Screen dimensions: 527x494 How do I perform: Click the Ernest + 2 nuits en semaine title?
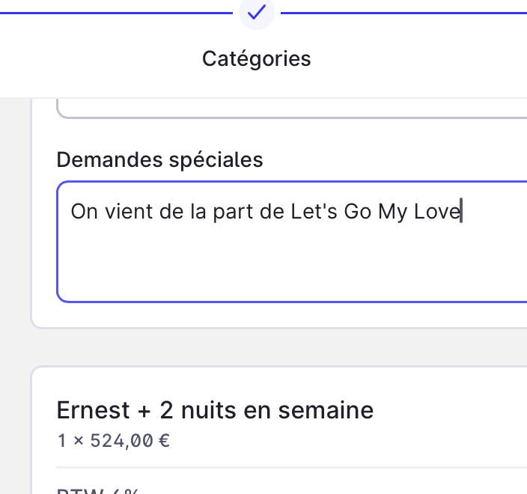tap(215, 409)
